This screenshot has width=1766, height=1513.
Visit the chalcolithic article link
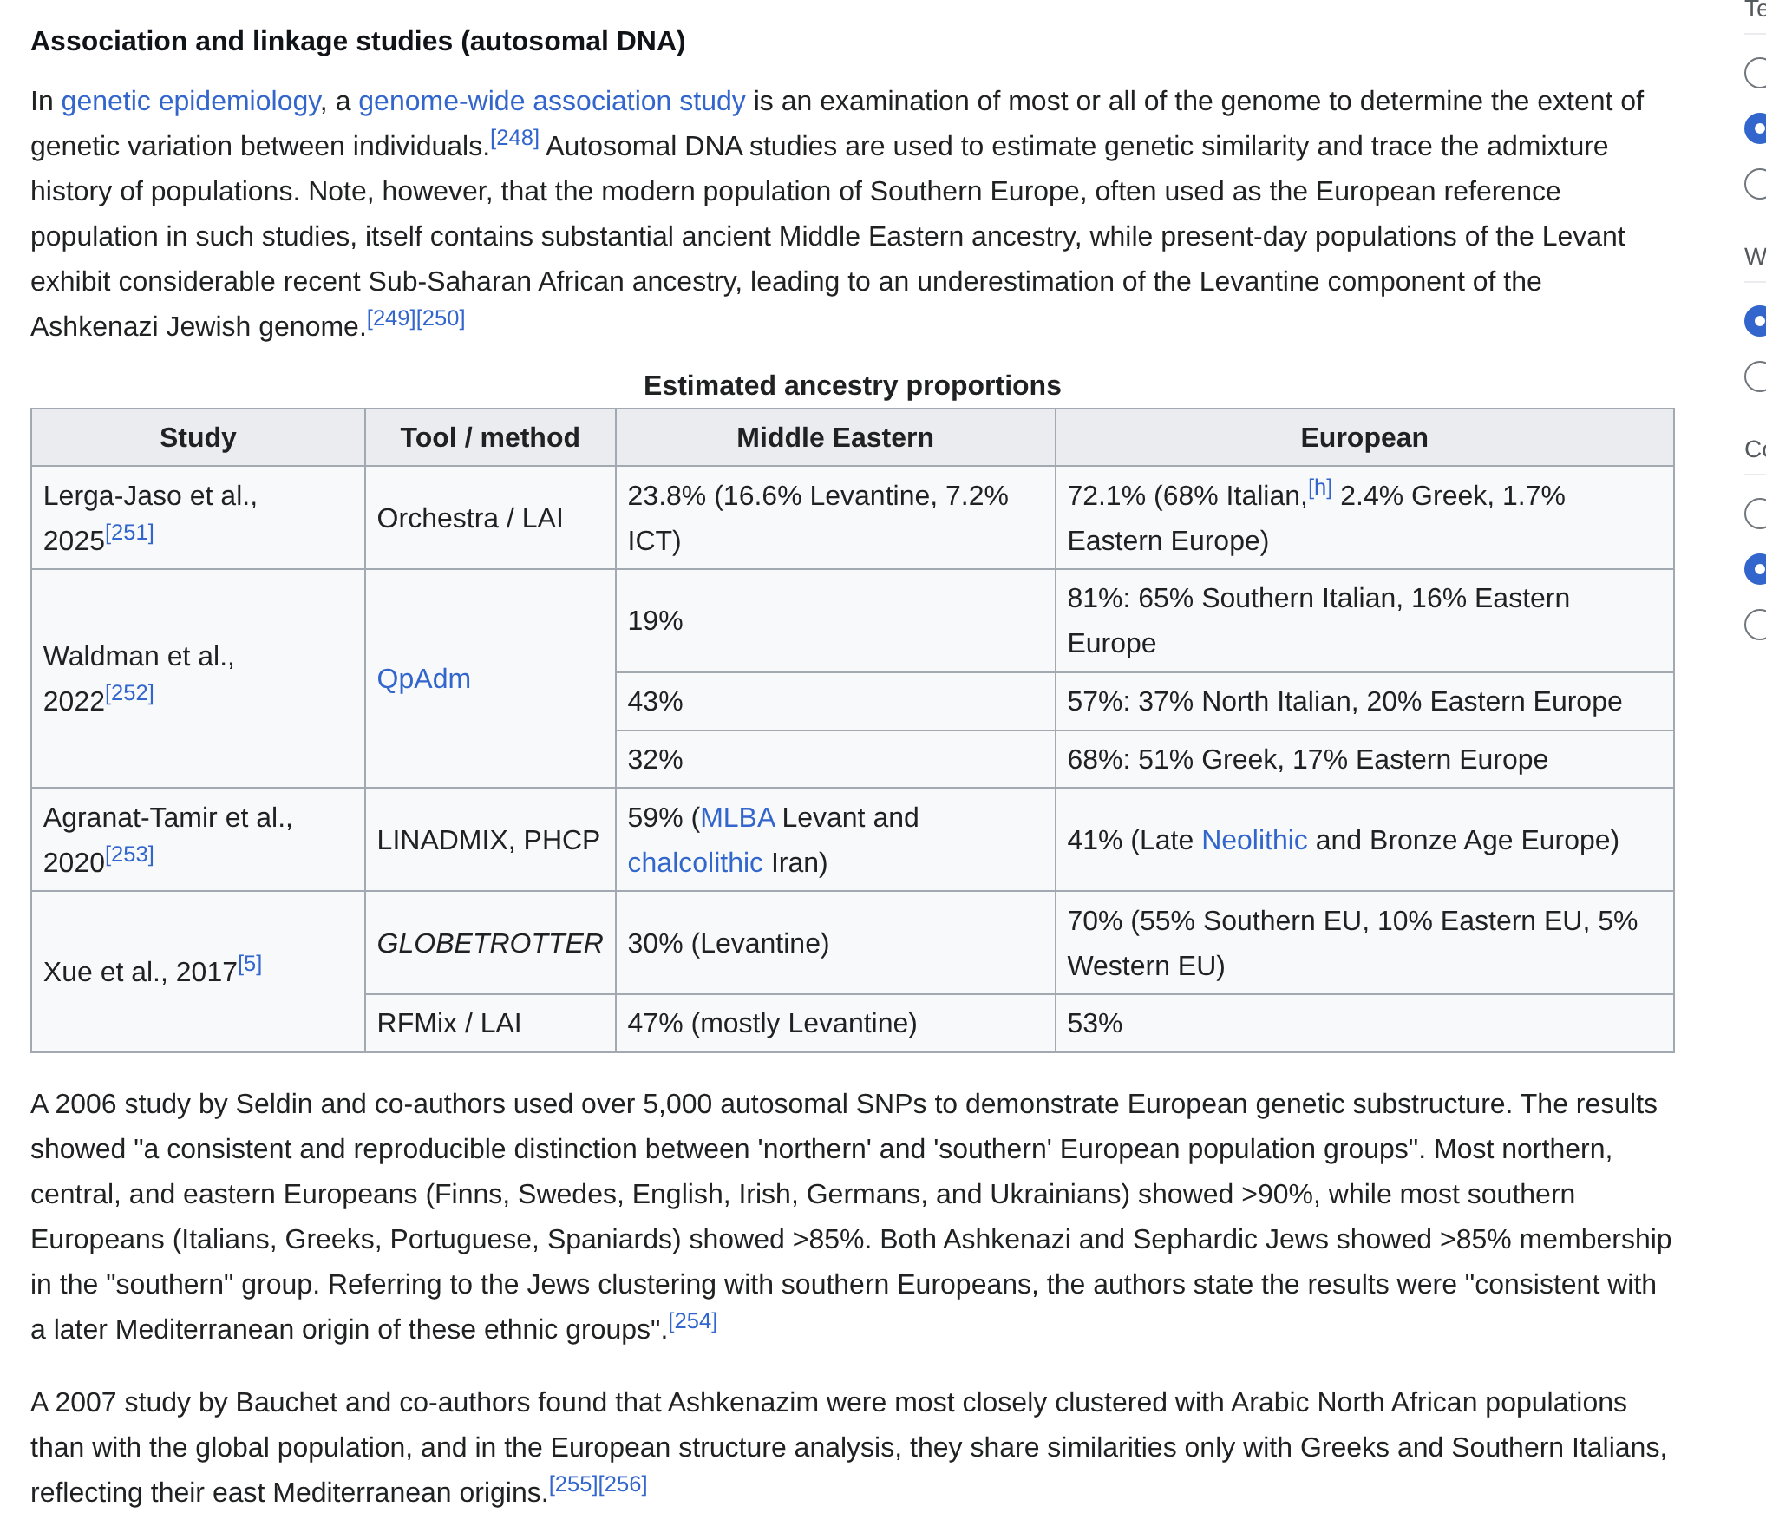coord(696,862)
